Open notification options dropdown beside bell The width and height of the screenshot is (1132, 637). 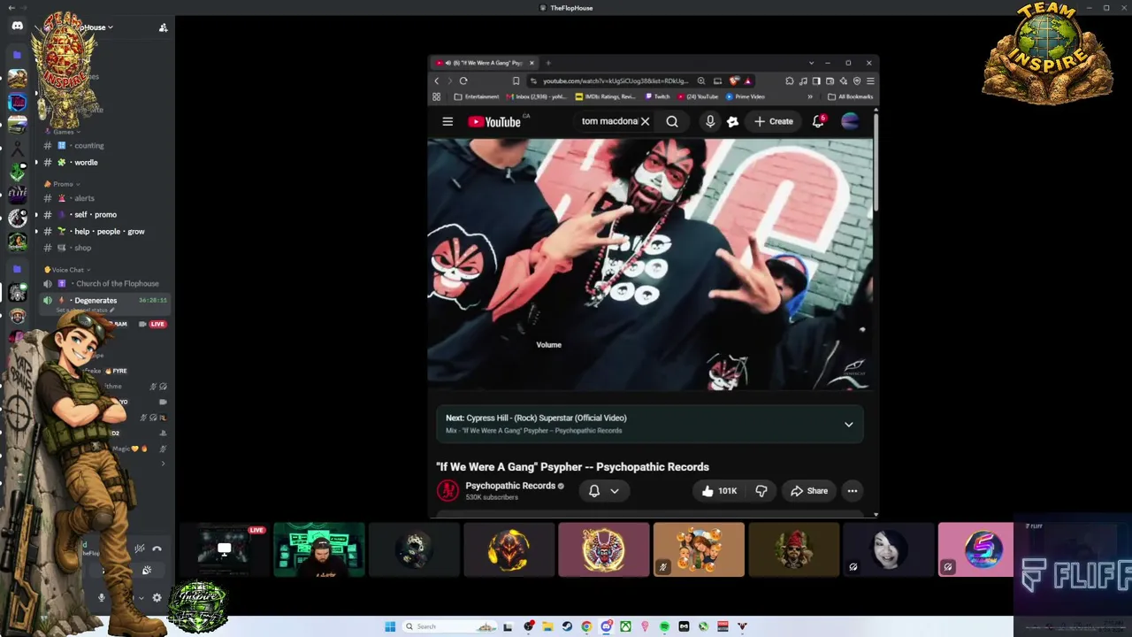click(x=615, y=491)
